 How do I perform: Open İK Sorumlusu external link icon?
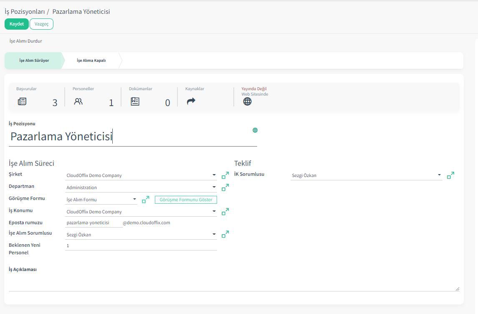(450, 175)
